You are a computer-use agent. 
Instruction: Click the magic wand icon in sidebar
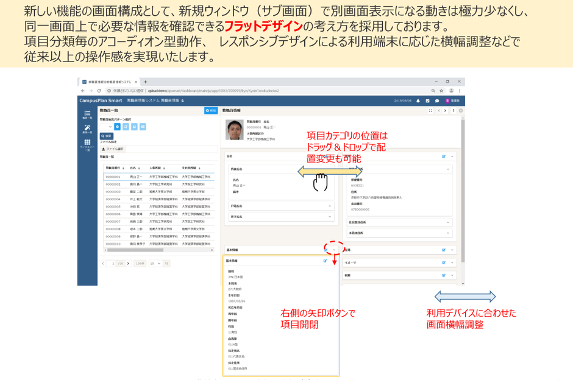click(87, 128)
